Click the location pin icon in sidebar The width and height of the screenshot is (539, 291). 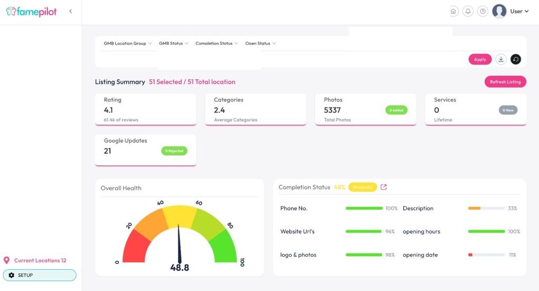pyautogui.click(x=6, y=261)
